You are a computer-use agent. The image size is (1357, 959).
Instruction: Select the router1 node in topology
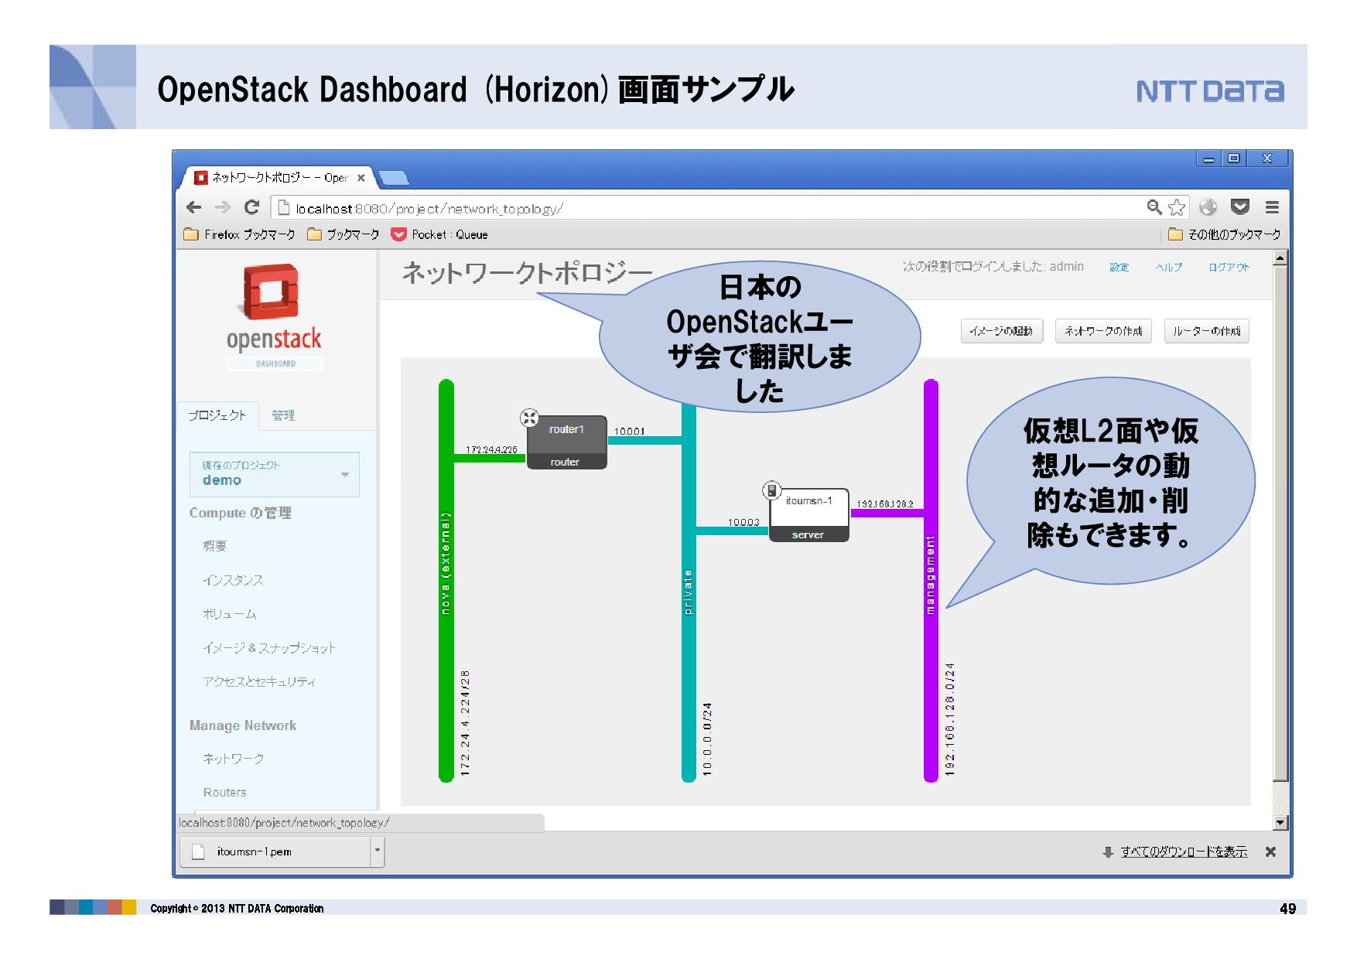pyautogui.click(x=566, y=442)
